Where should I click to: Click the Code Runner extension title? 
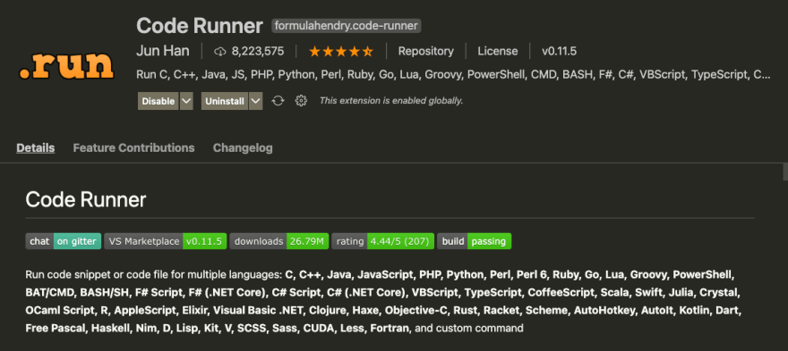pyautogui.click(x=200, y=26)
